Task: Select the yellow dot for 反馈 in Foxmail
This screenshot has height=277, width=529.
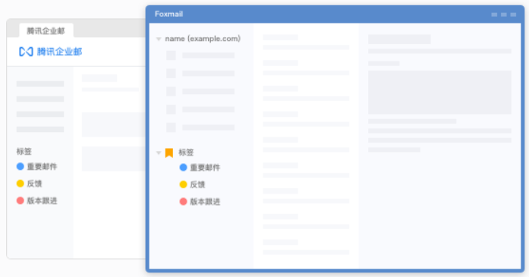Action: tap(183, 184)
